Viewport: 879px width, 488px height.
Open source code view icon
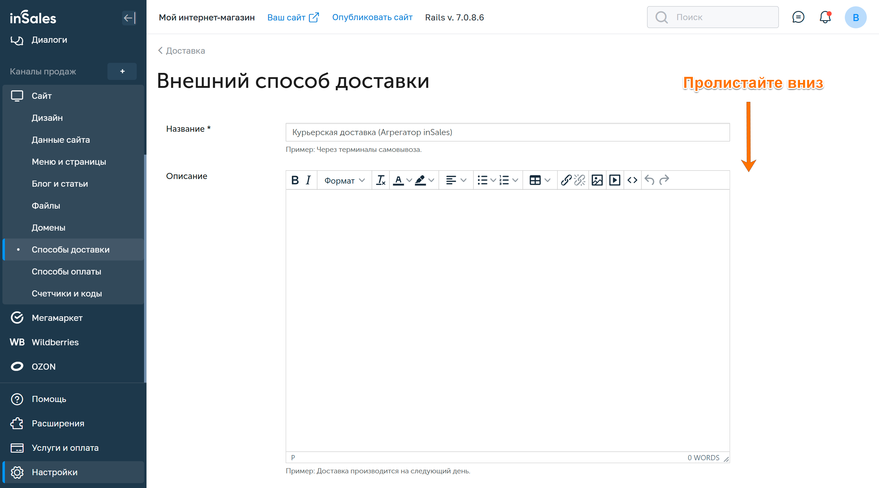point(632,180)
